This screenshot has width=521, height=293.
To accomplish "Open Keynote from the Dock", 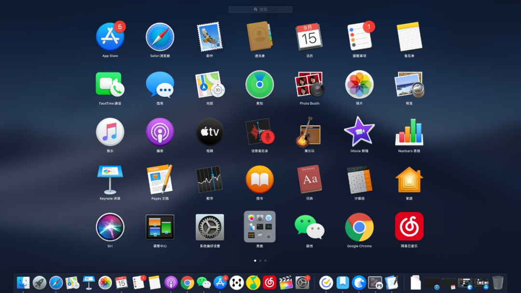I will point(89,283).
